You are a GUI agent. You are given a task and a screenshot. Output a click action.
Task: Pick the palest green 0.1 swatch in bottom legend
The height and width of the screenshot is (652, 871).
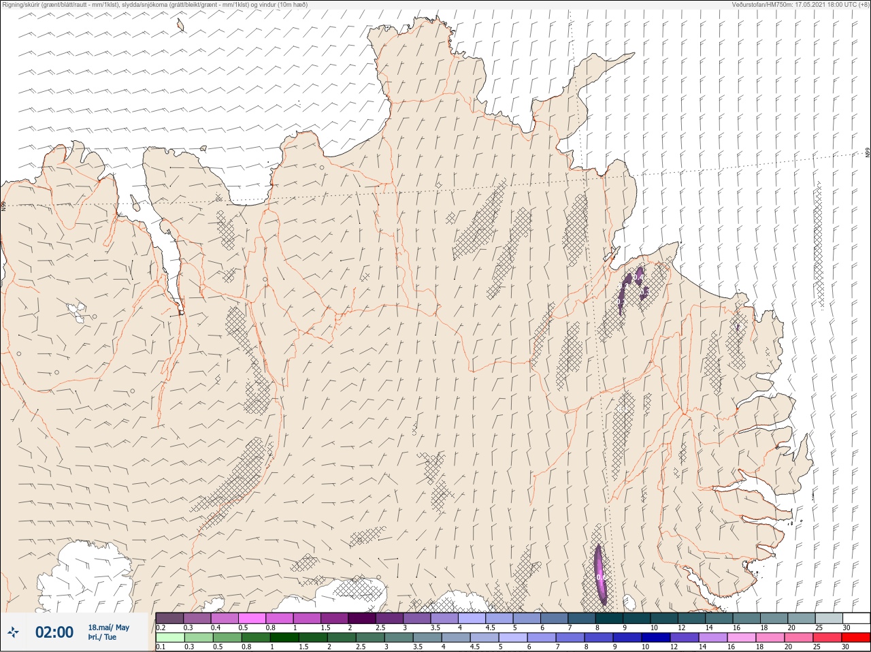(x=170, y=638)
